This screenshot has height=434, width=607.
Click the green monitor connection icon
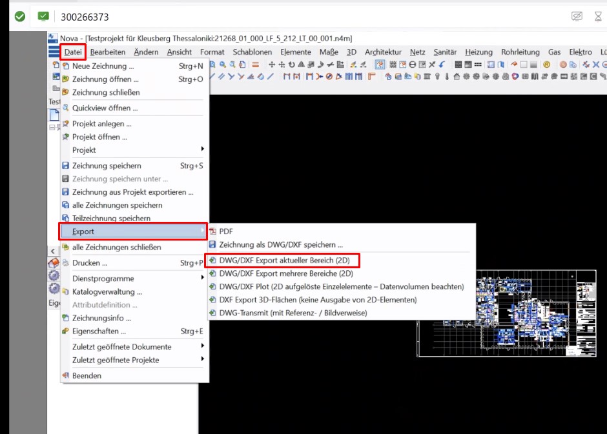point(43,16)
